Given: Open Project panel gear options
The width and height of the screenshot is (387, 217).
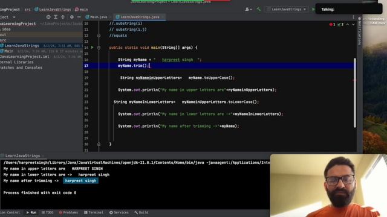Looking at the screenshot, I should pyautogui.click(x=72, y=17).
